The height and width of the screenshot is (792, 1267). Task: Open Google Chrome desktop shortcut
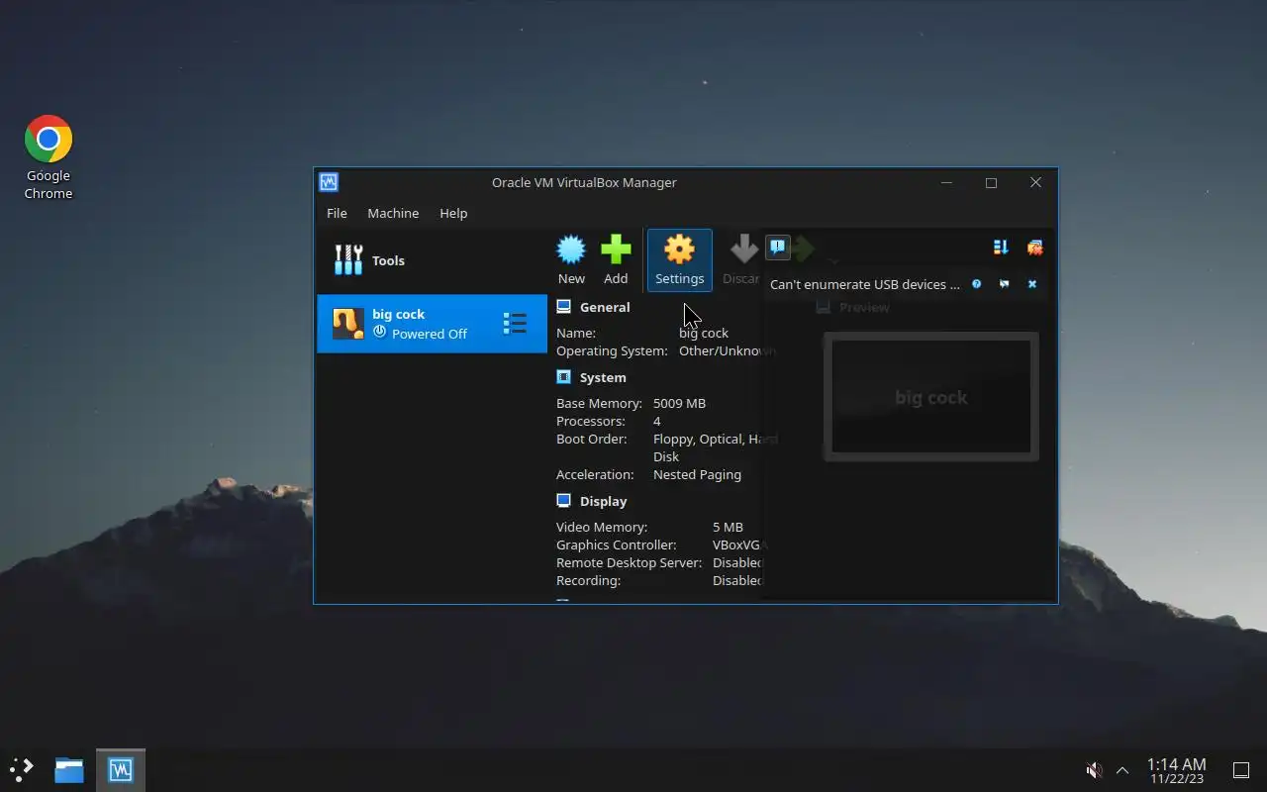pos(49,157)
